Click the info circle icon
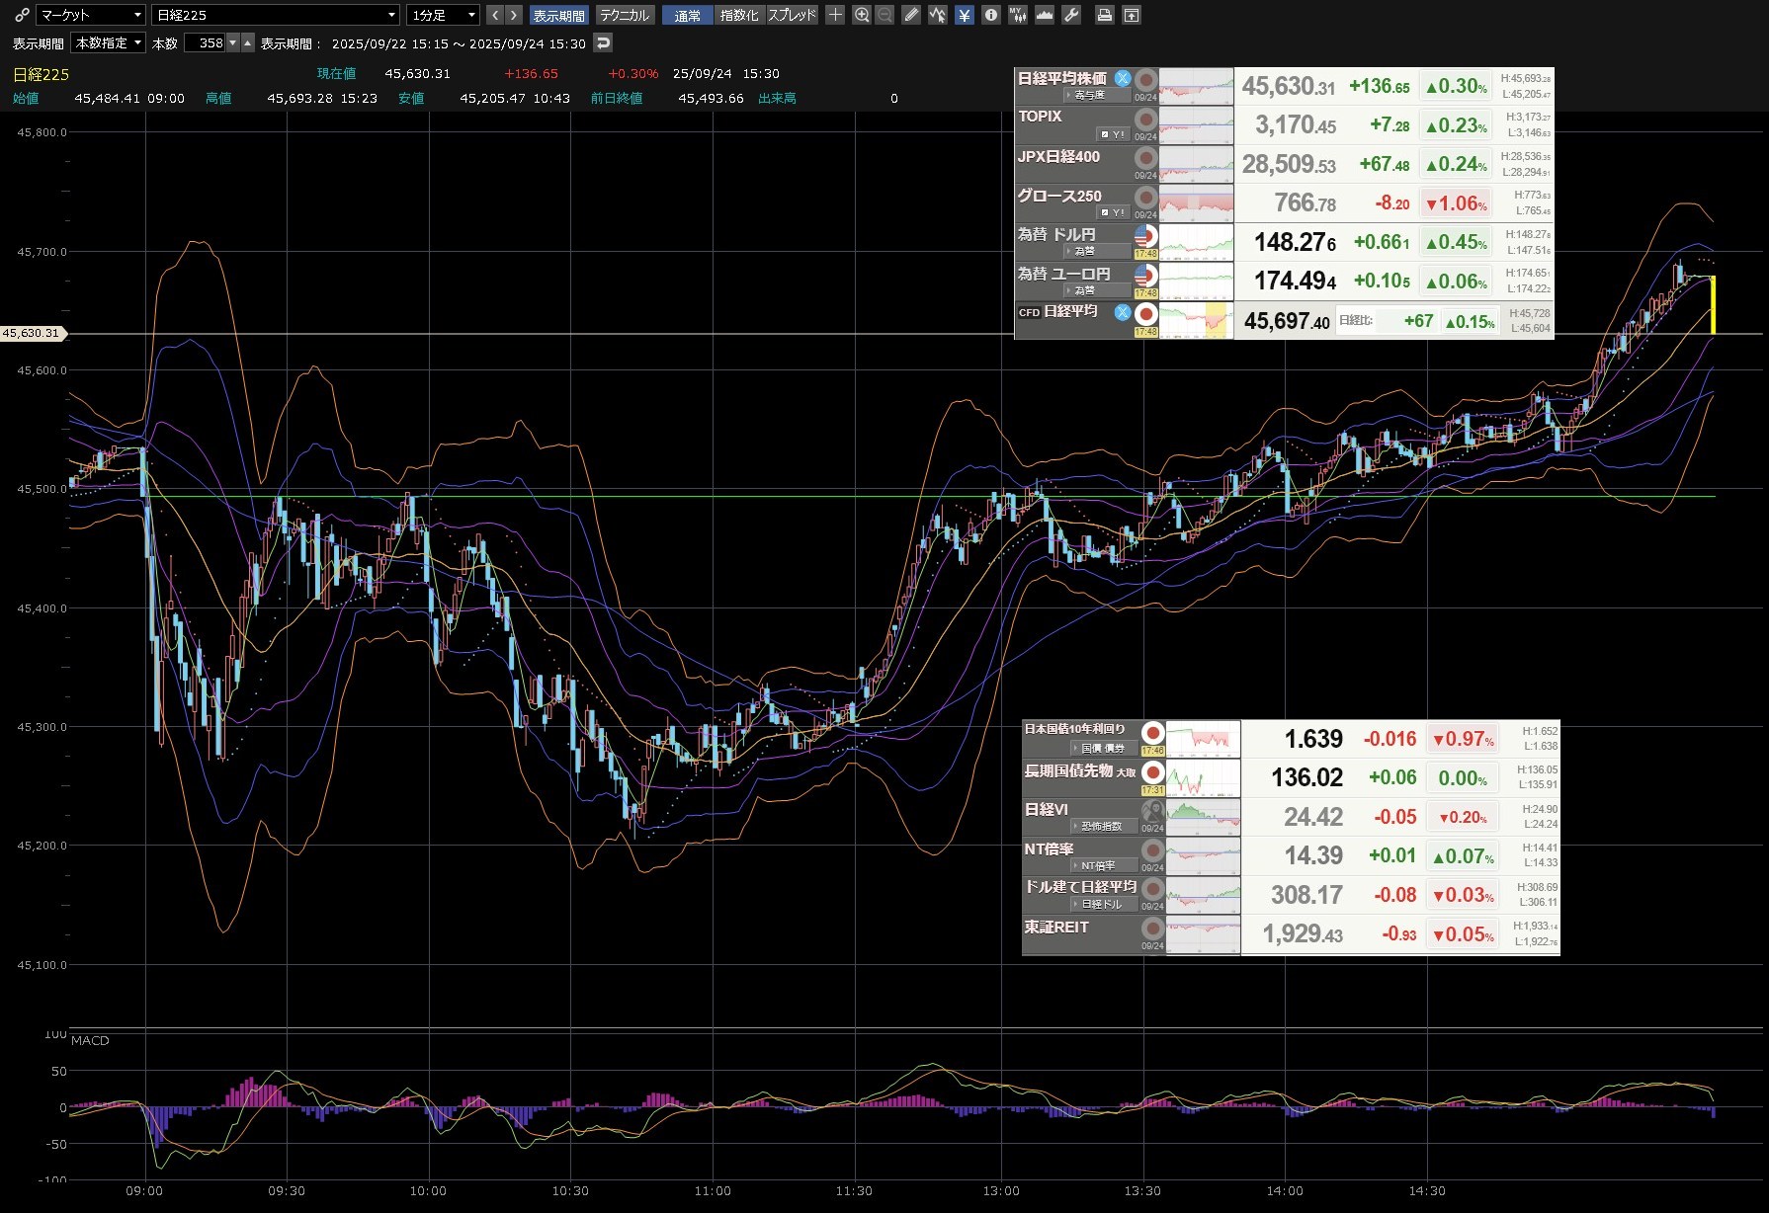 point(991,15)
